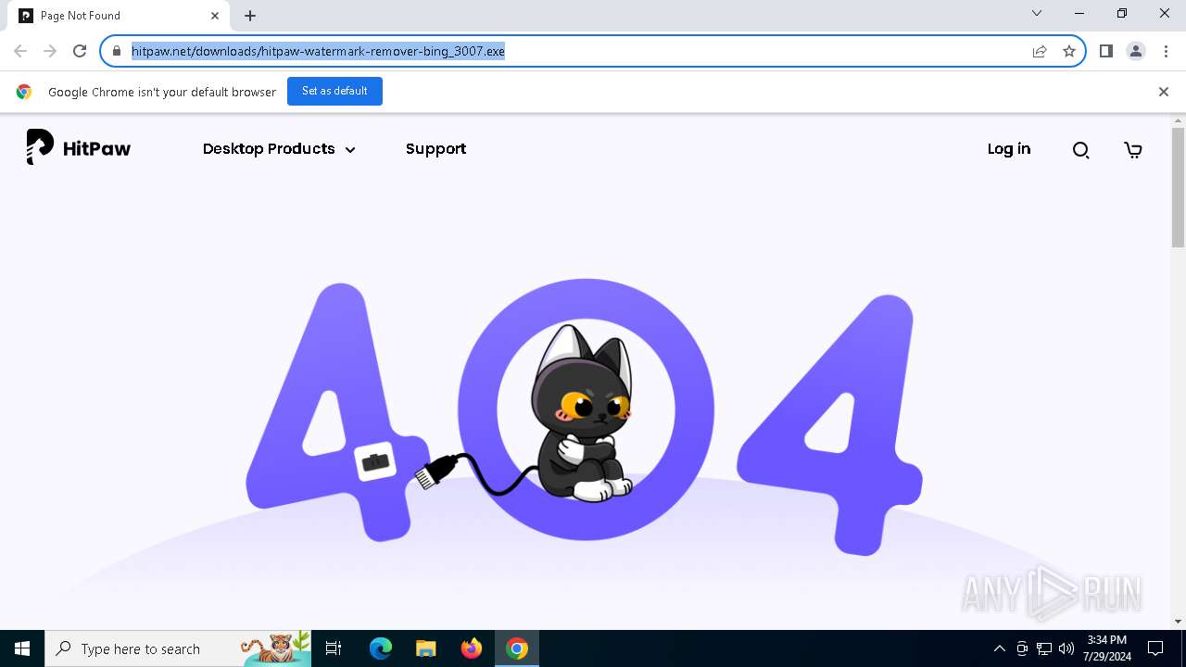Open the volume speaker icon
Viewport: 1186px width, 667px height.
pos(1066,648)
